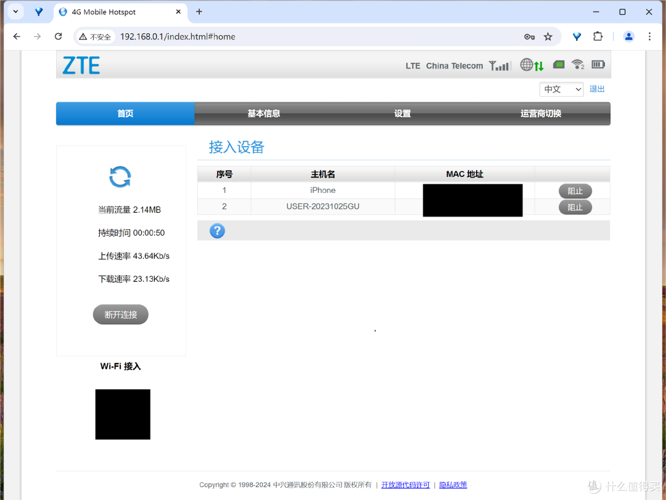
Task: Click the MAC 地址 column header
Action: tap(465, 174)
